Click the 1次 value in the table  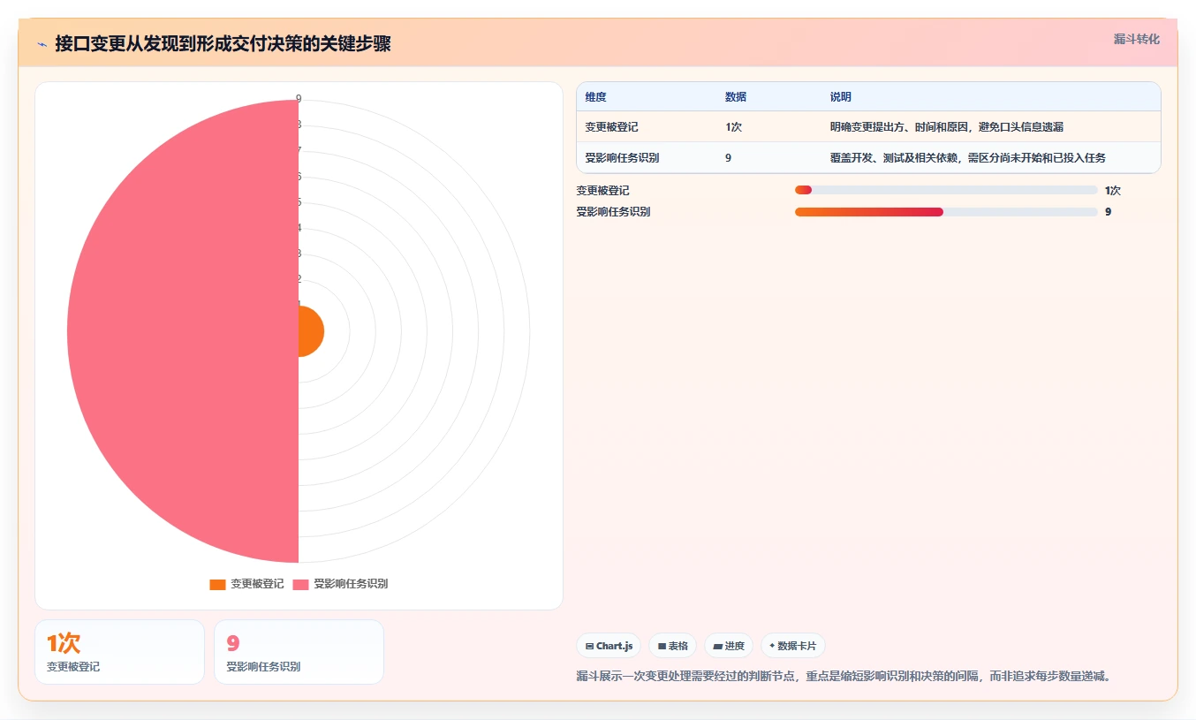[x=733, y=127]
